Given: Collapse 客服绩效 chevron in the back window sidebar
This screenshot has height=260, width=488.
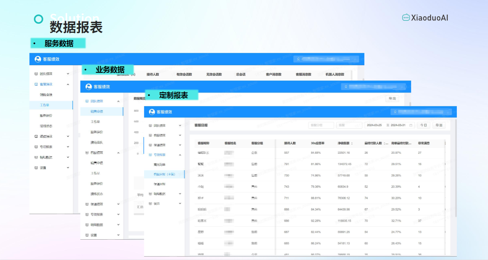Looking at the screenshot, I should coord(68,84).
